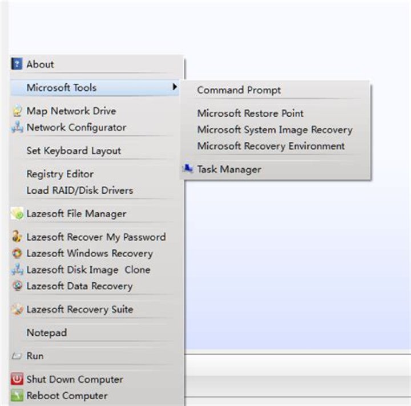
Task: Open the Network Configurator entry
Action: tap(96, 128)
